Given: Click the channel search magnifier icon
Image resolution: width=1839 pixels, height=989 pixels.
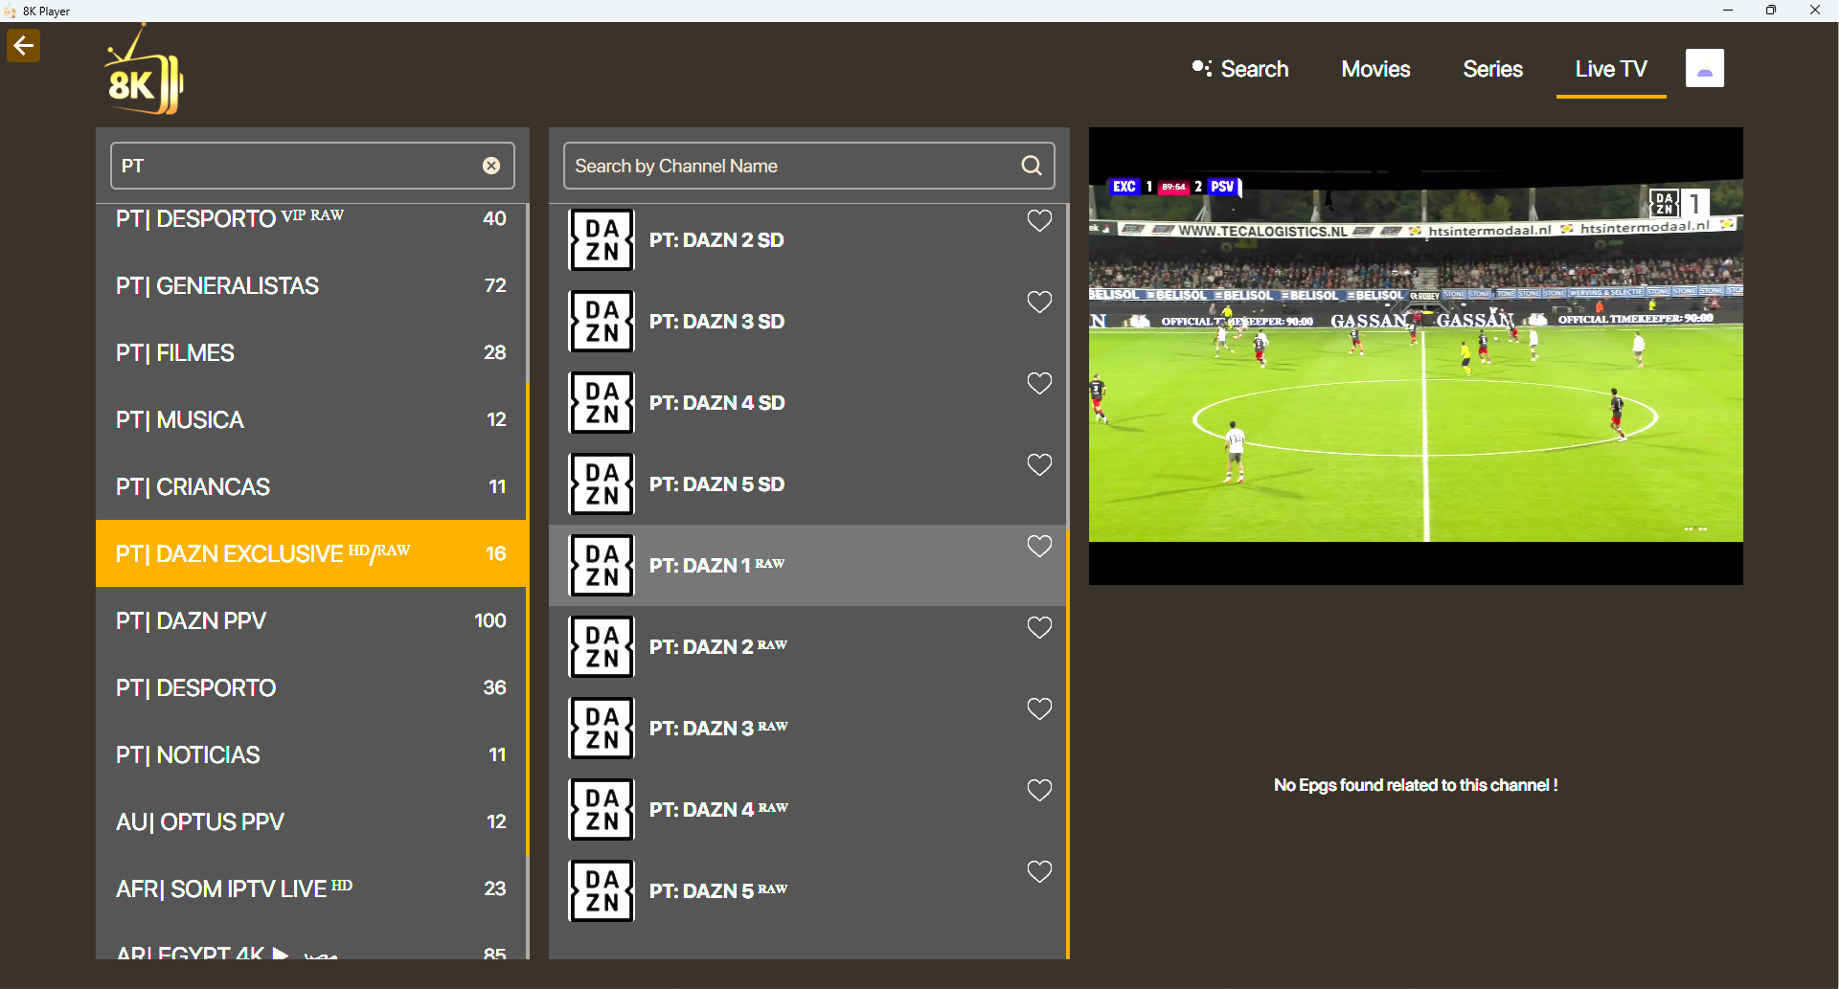Looking at the screenshot, I should point(1032,166).
